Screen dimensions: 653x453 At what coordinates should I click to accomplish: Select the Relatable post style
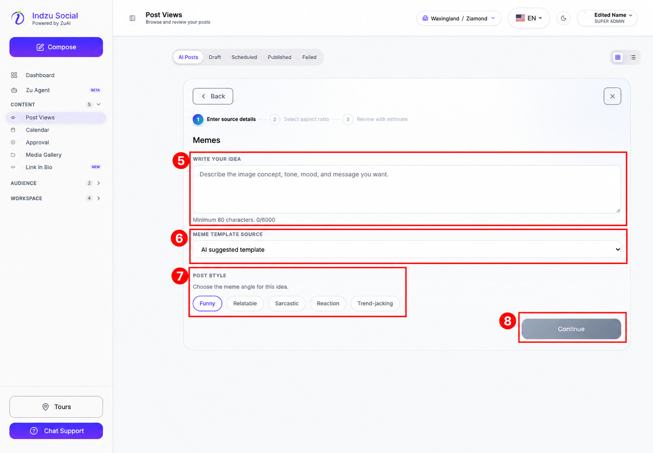[245, 303]
